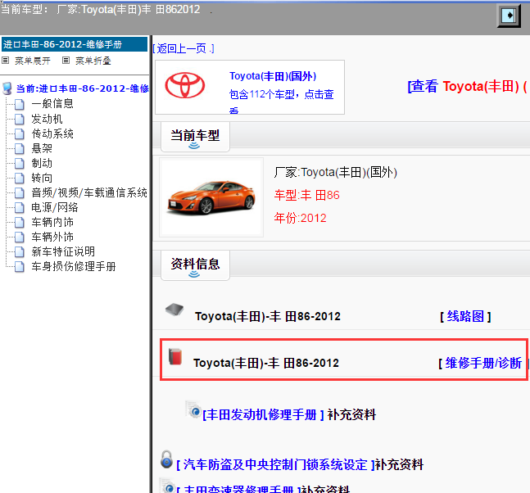Open 新车特征说明 in the tree
530x493 pixels.
point(63,251)
